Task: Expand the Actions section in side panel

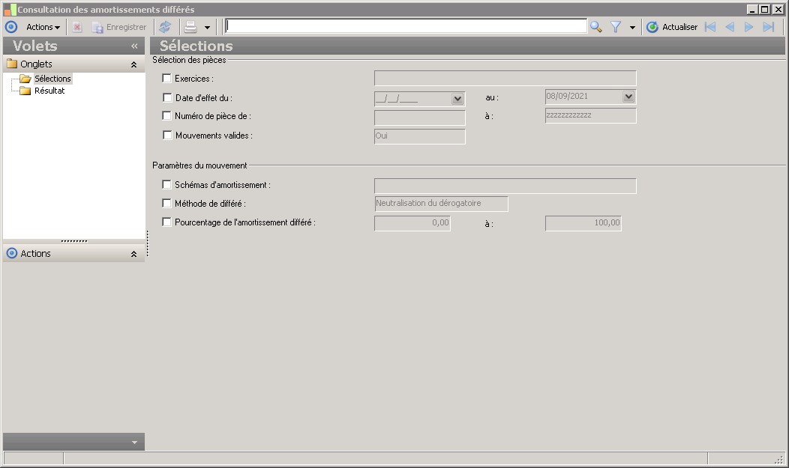Action: tap(133, 254)
